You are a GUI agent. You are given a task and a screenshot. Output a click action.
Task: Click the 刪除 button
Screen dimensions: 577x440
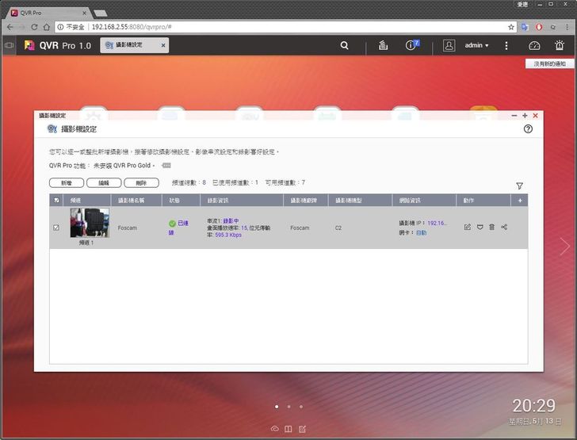coord(141,182)
